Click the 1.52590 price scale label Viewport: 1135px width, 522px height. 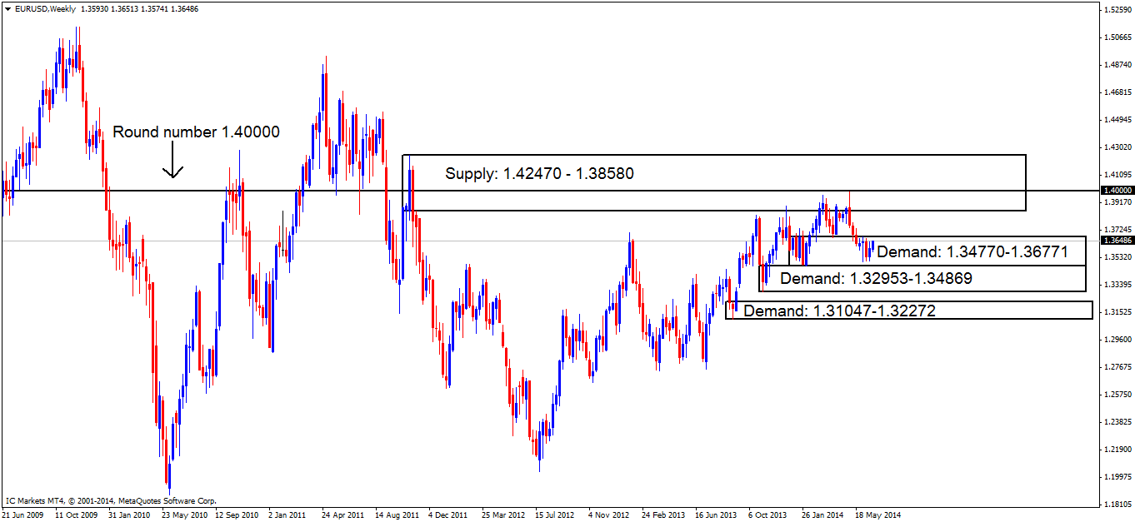coord(1117,9)
